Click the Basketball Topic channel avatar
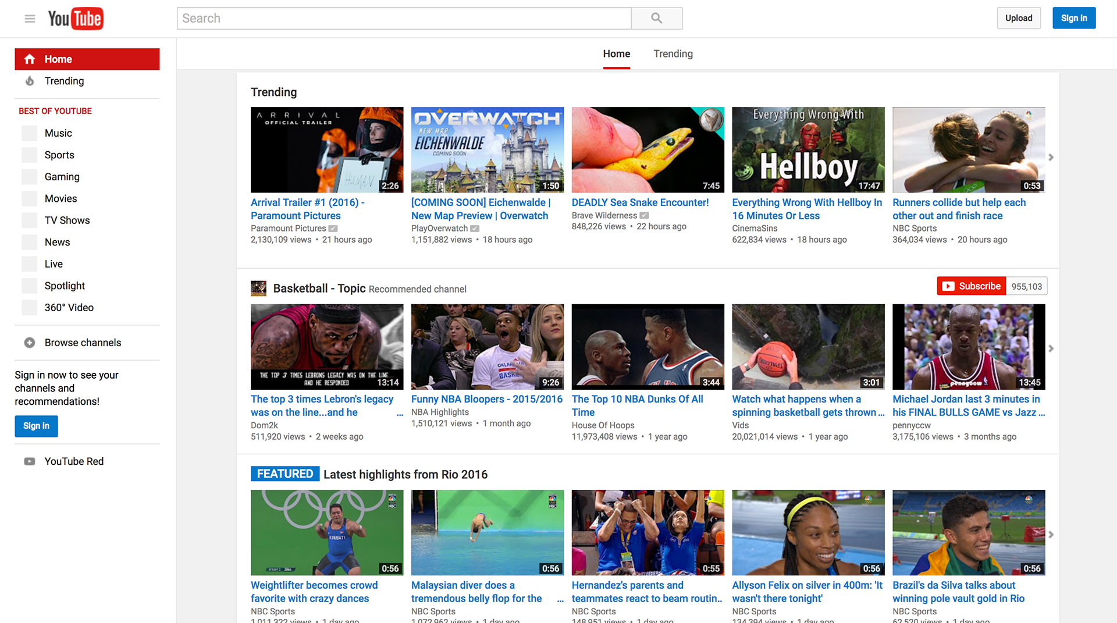Viewport: 1117px width, 623px height. pyautogui.click(x=258, y=289)
